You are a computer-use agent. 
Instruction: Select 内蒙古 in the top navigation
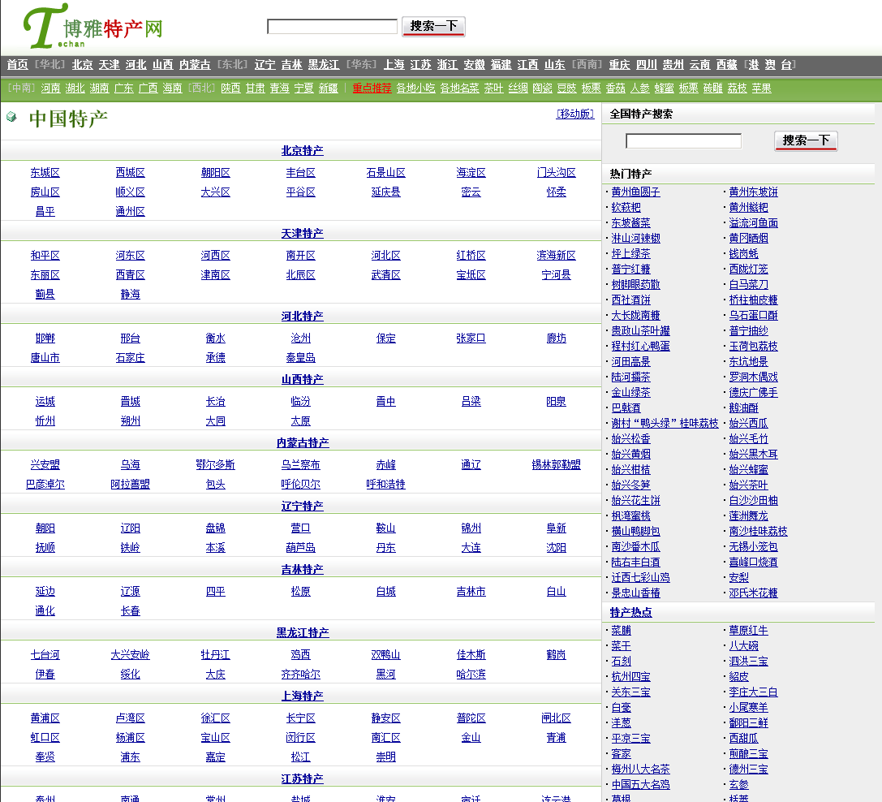coord(195,65)
